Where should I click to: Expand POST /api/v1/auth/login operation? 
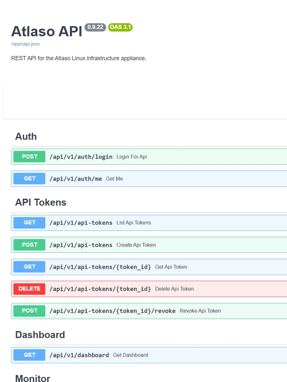(149, 157)
